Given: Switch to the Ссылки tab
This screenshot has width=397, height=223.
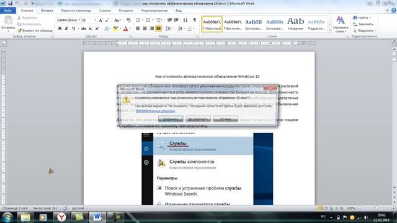Looking at the screenshot, I should [x=105, y=11].
